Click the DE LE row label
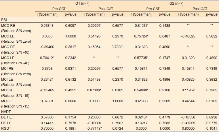The height and width of the screenshot is (132, 219). click(7, 123)
